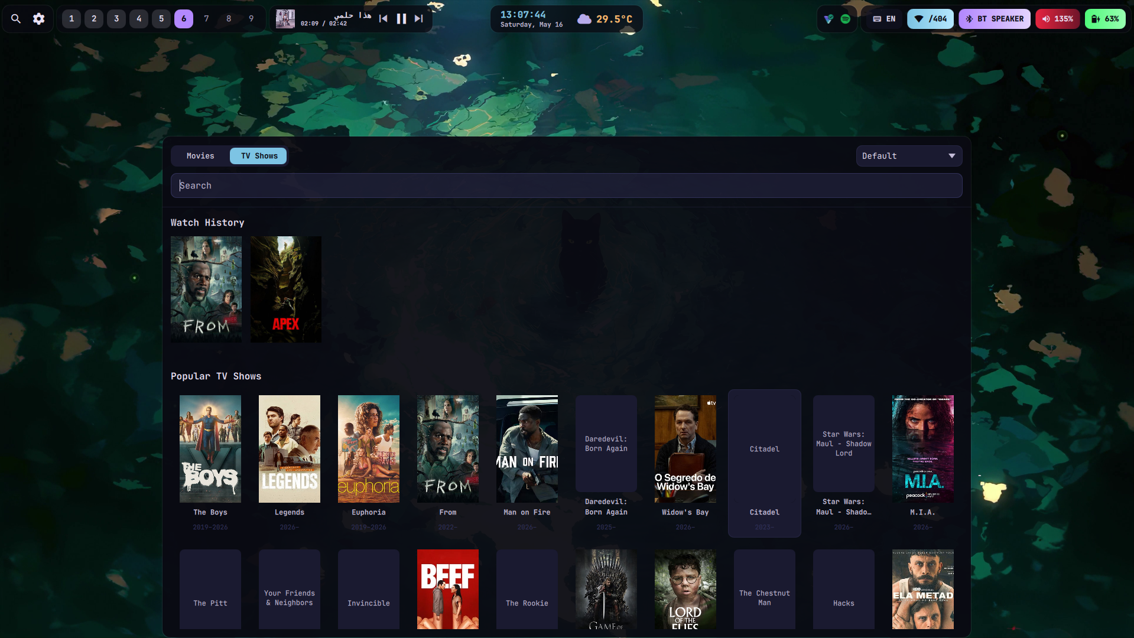The image size is (1134, 638).
Task: Click the "Man on Fire" title text
Action: [527, 512]
